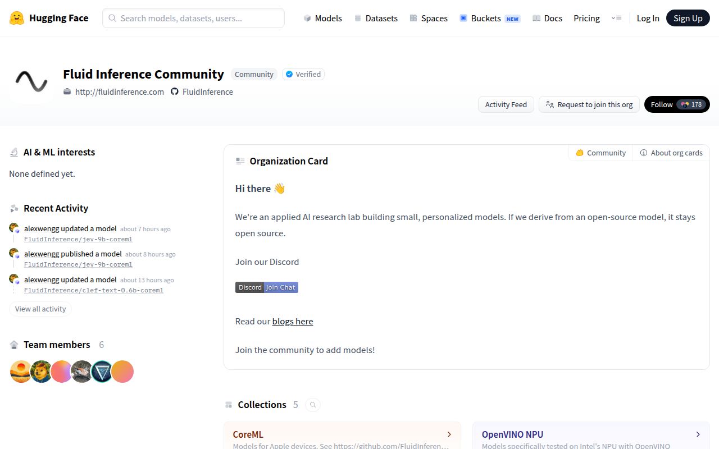Click the View all activity button

click(40, 309)
